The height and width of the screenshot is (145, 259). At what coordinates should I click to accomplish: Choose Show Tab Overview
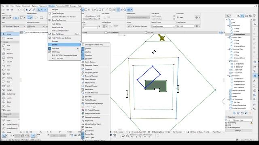click(x=64, y=20)
